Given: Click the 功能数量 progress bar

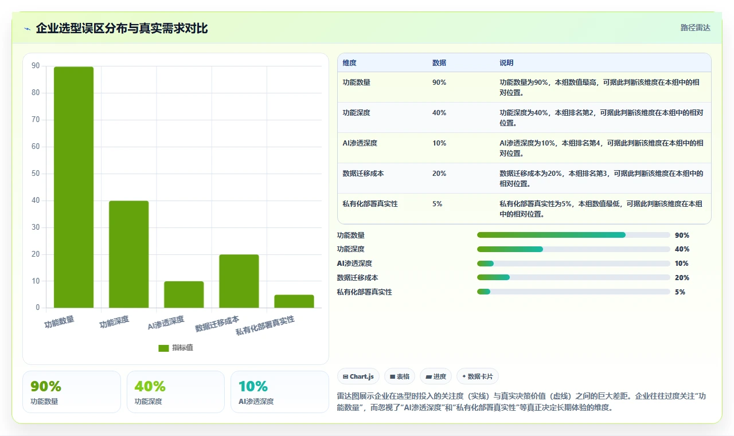Looking at the screenshot, I should tap(573, 235).
